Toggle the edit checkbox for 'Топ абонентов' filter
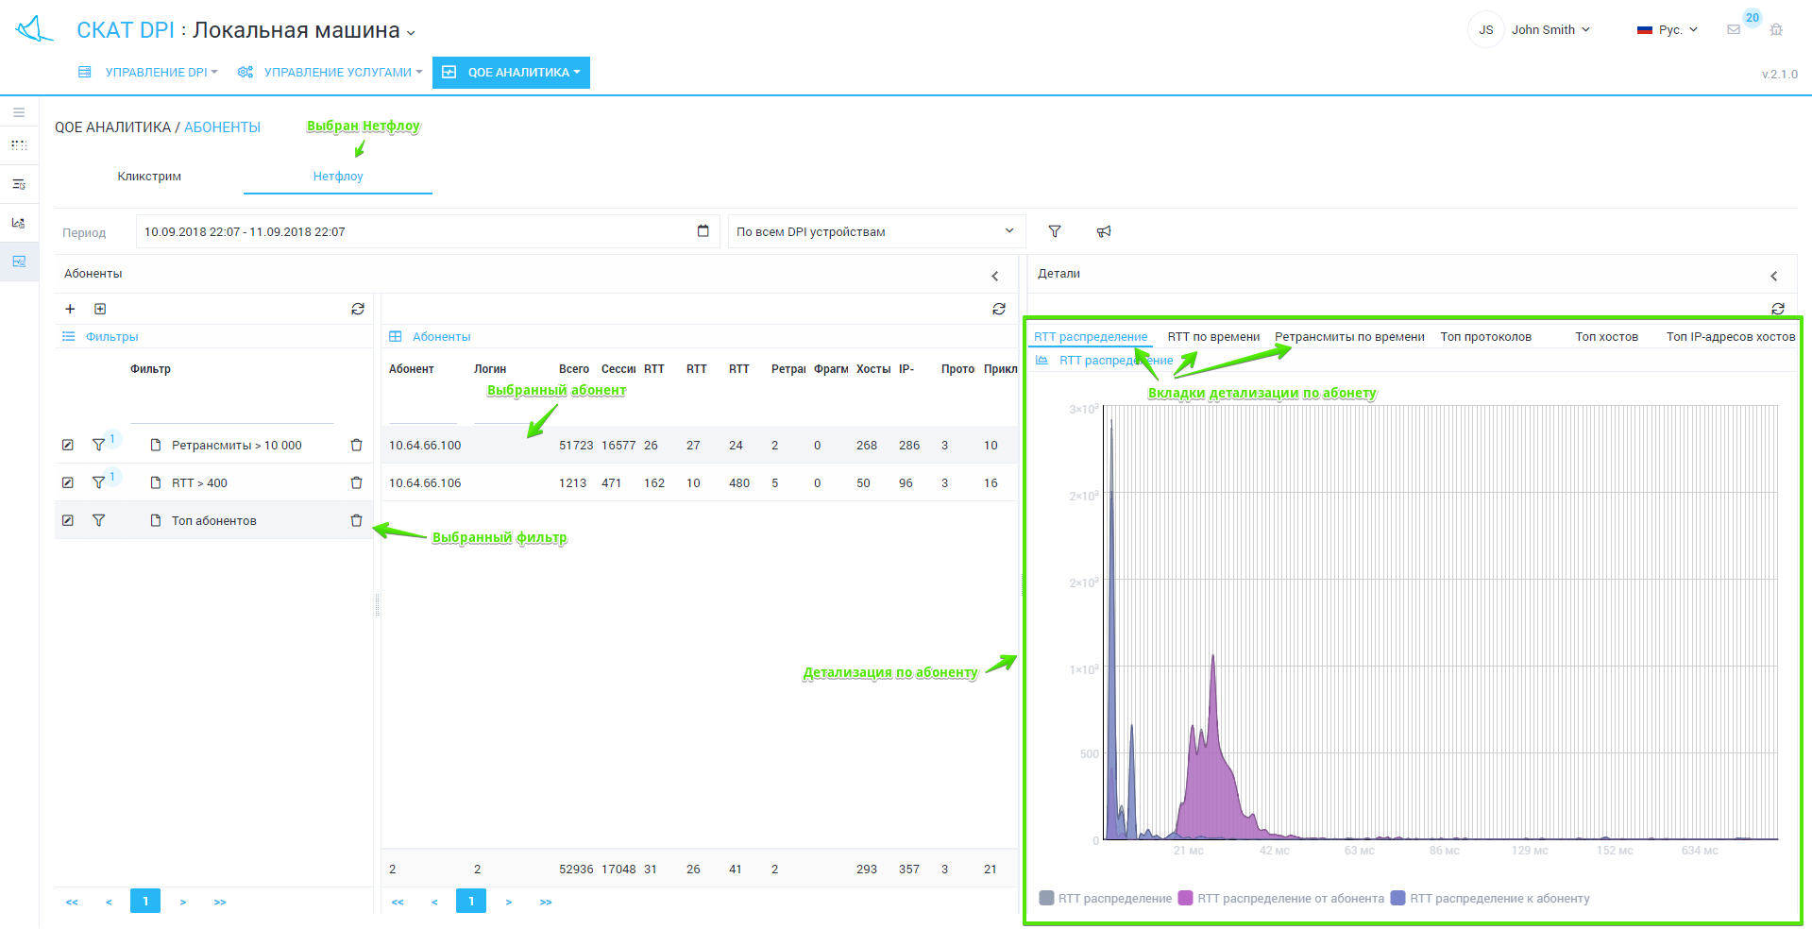Screen dimensions: 1812x929 coord(68,520)
